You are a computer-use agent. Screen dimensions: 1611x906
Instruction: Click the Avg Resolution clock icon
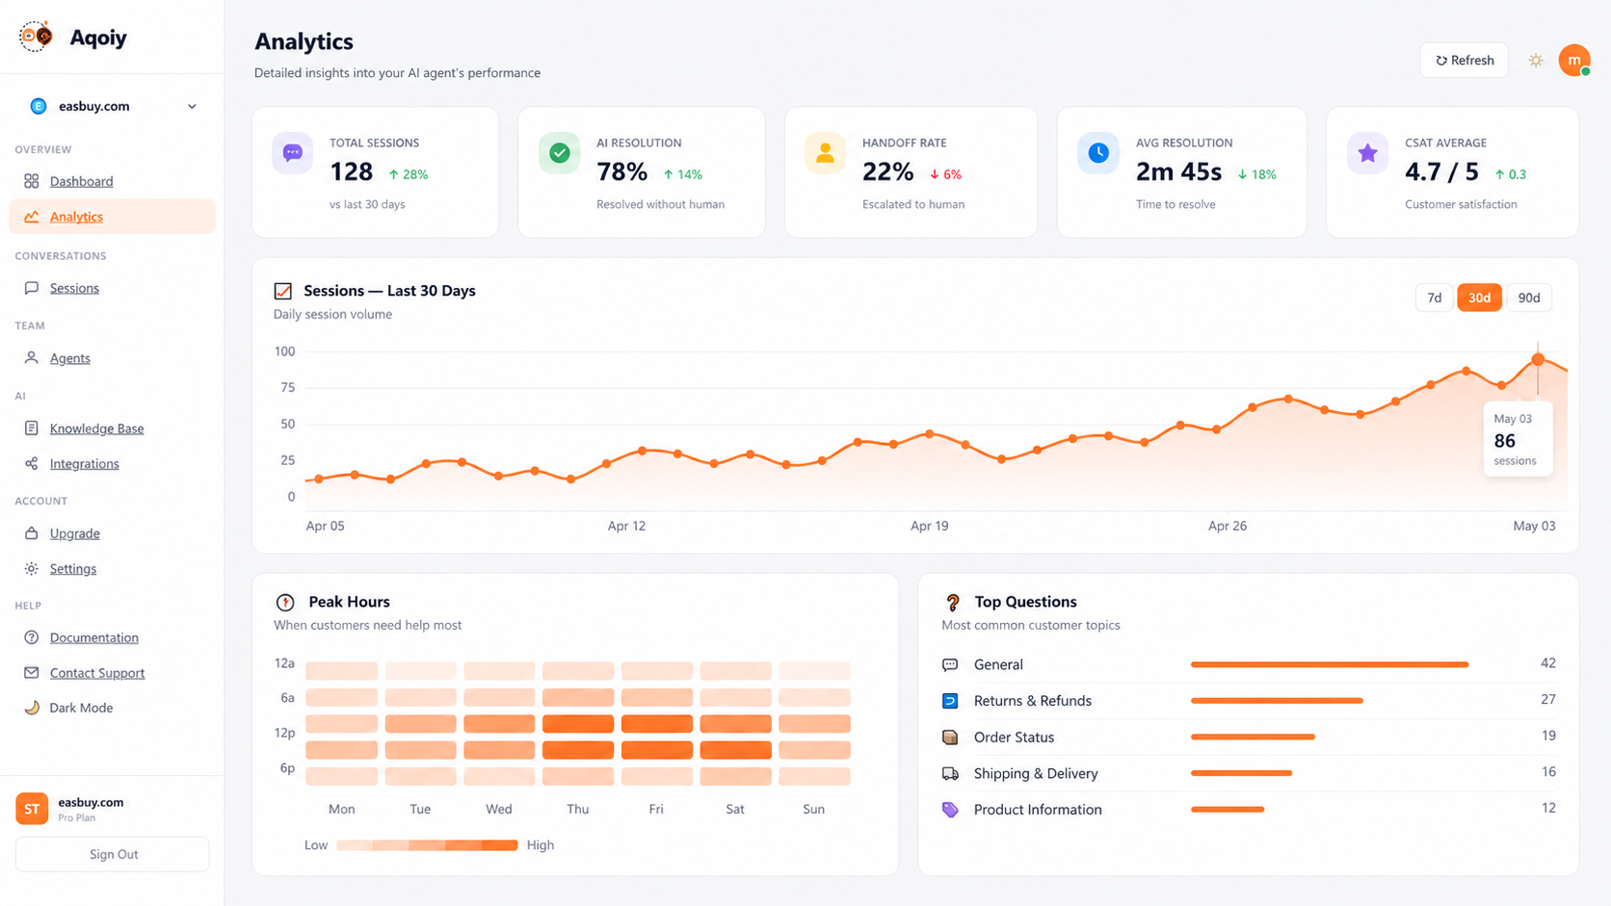1097,153
